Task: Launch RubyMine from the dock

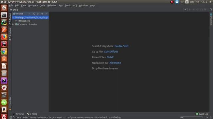Action: (4, 44)
